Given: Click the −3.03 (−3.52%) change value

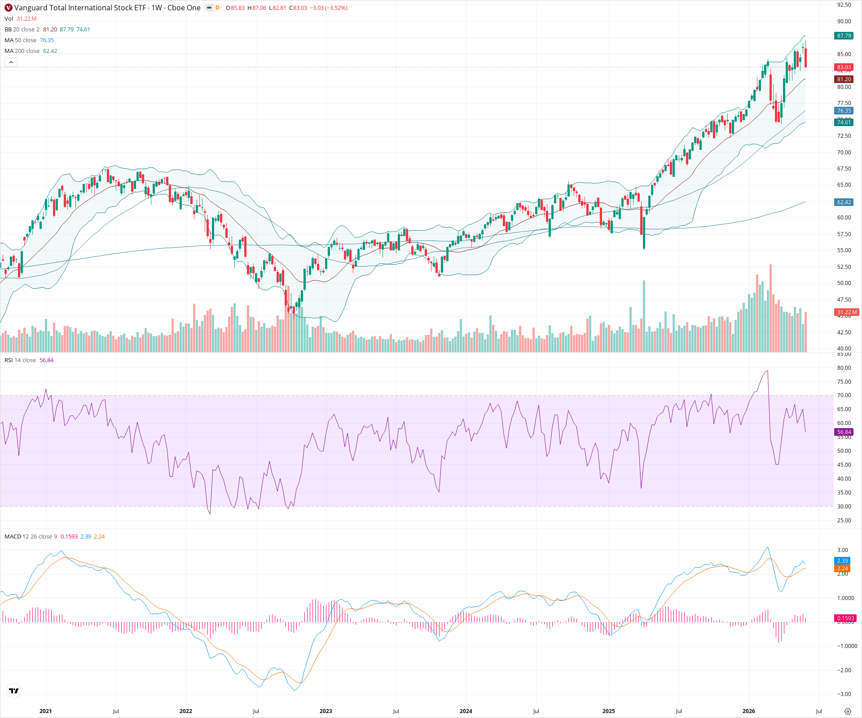Looking at the screenshot, I should 329,8.
